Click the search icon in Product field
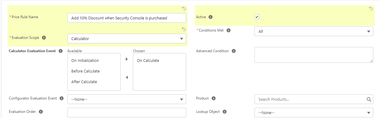The width and height of the screenshot is (380, 118). pyautogui.click(x=369, y=99)
